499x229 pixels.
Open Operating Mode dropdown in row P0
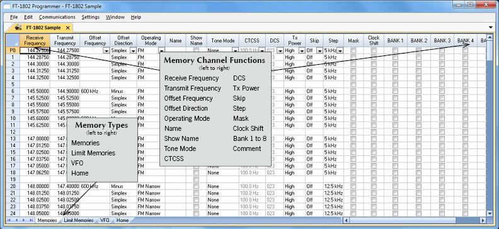click(x=162, y=50)
